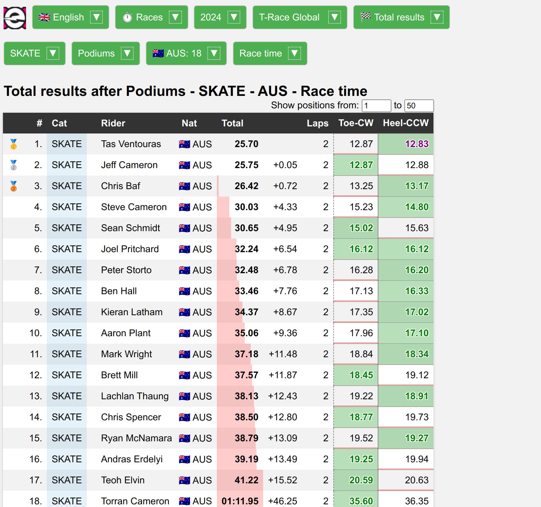Click the gold medal icon for Tas Ventouras
The width and height of the screenshot is (541, 507).
point(14,144)
